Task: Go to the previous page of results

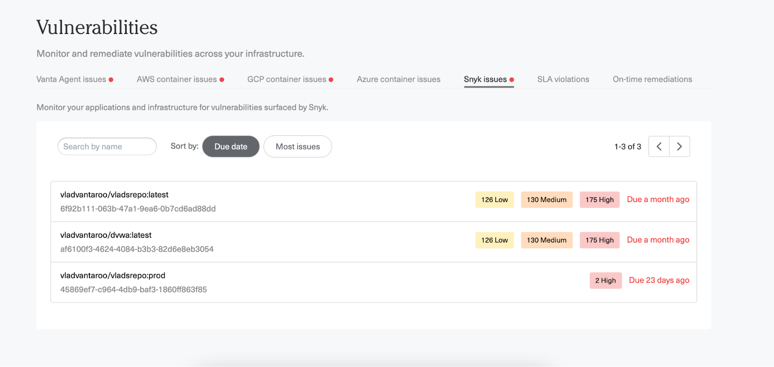Action: [x=659, y=146]
